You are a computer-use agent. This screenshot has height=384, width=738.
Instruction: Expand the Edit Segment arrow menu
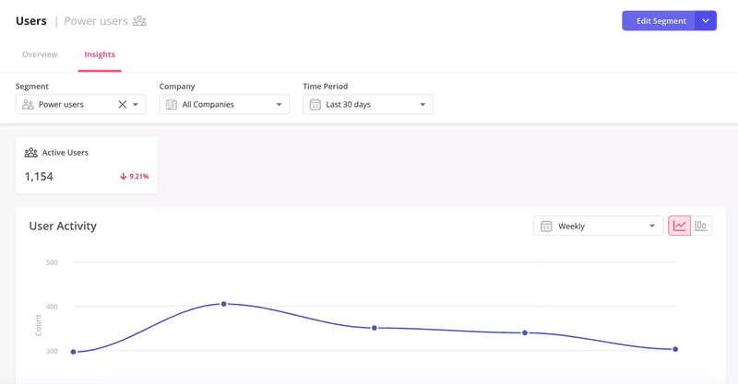click(706, 21)
